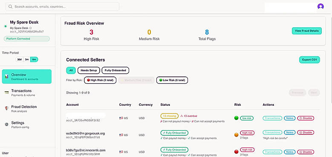The height and width of the screenshot is (157, 332).
Task: Click the US flag in uu3e2tk5 row
Action: pyautogui.click(x=121, y=135)
